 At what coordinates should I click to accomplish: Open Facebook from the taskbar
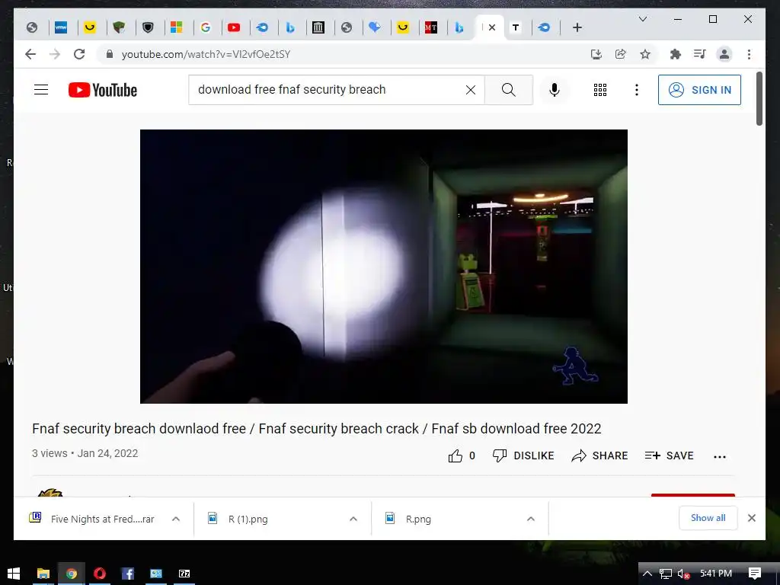(128, 574)
